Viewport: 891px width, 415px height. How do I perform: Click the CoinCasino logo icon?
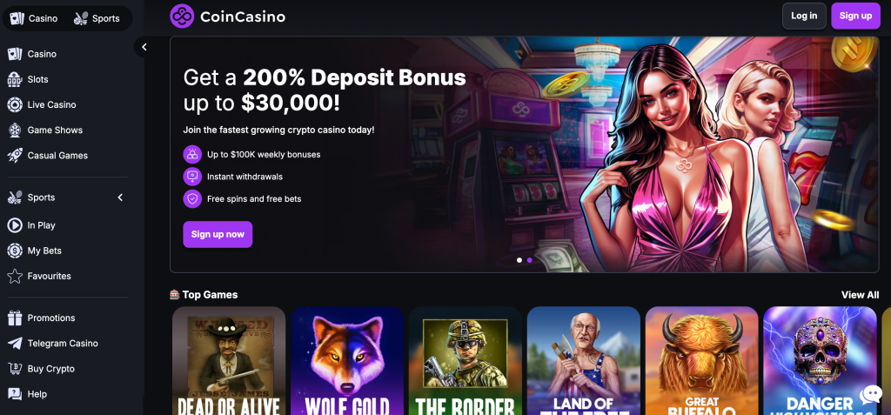[x=182, y=16]
